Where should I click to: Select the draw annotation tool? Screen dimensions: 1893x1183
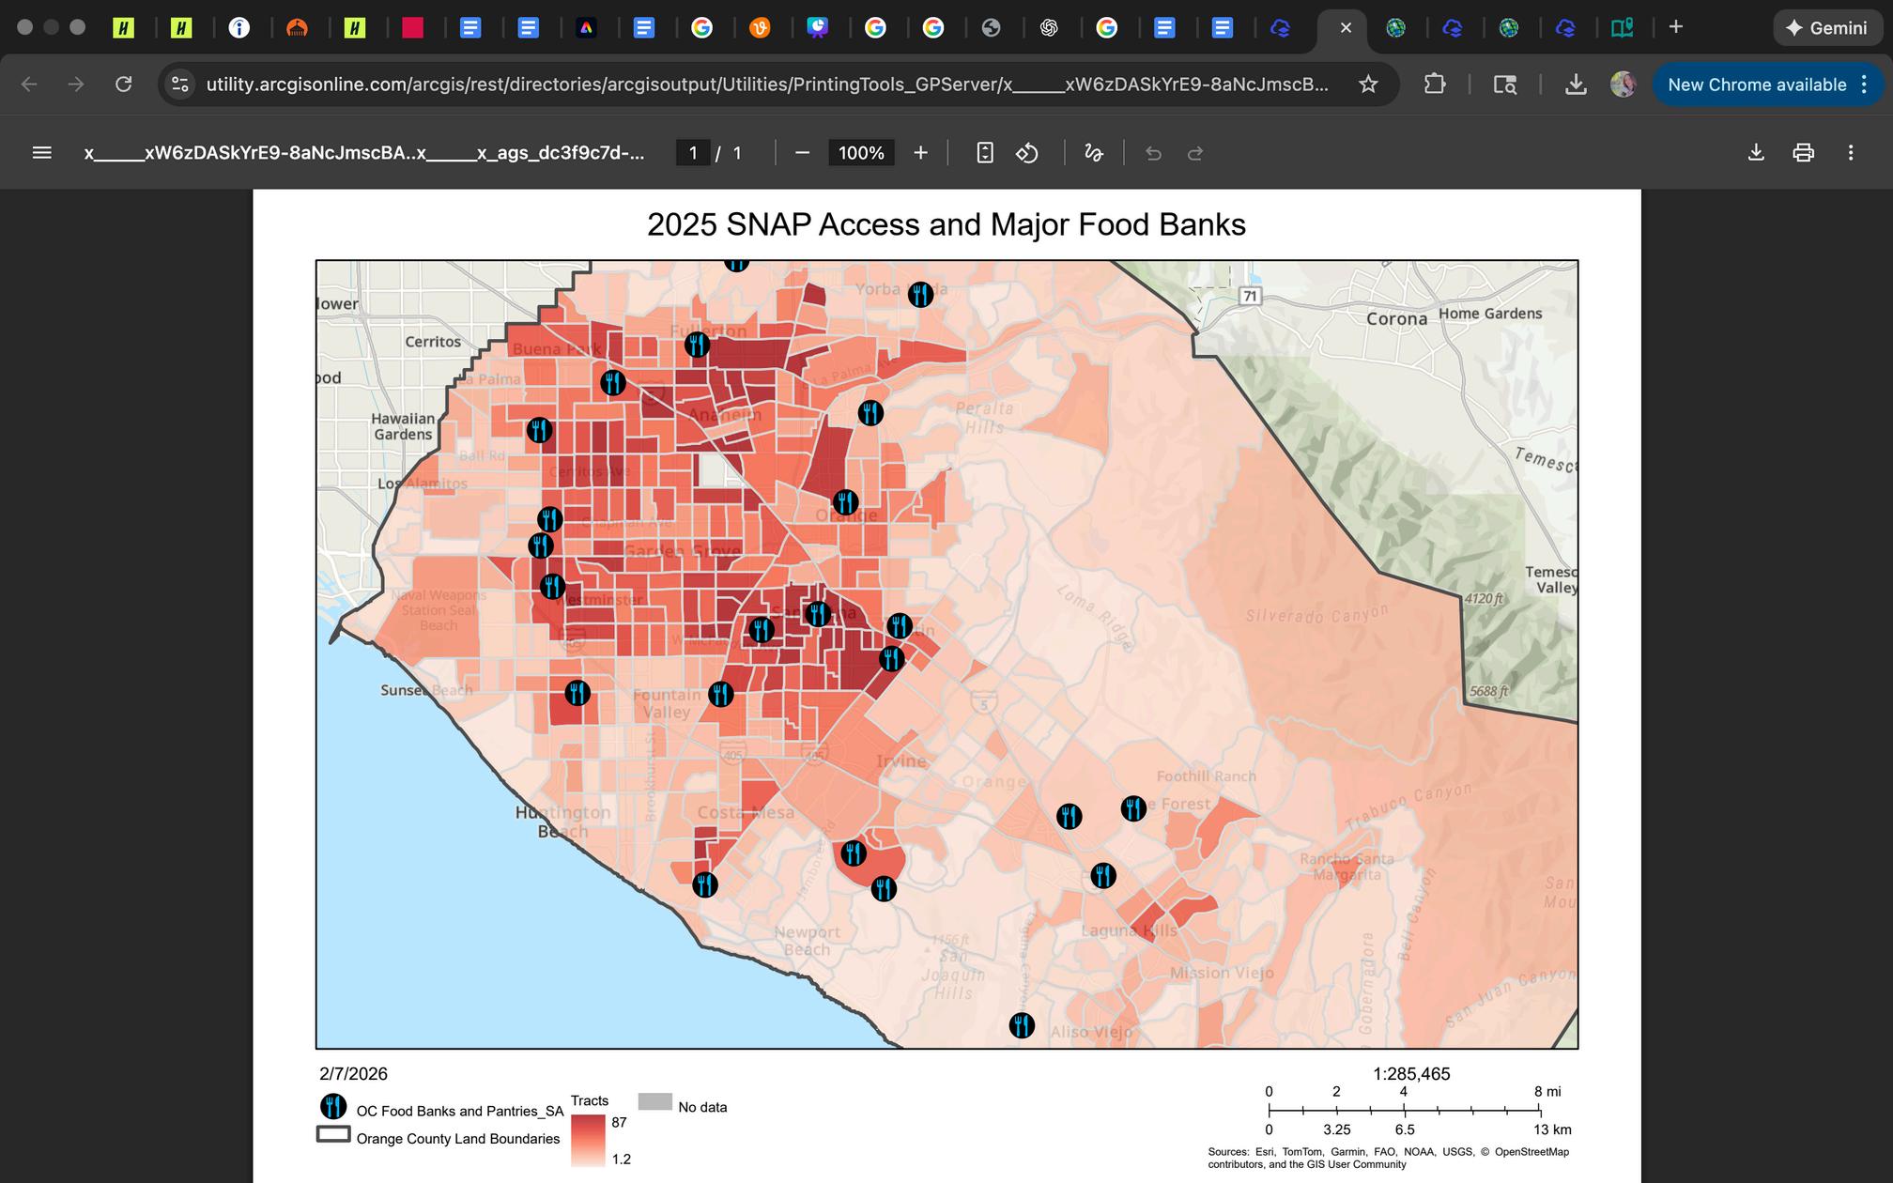click(1093, 152)
